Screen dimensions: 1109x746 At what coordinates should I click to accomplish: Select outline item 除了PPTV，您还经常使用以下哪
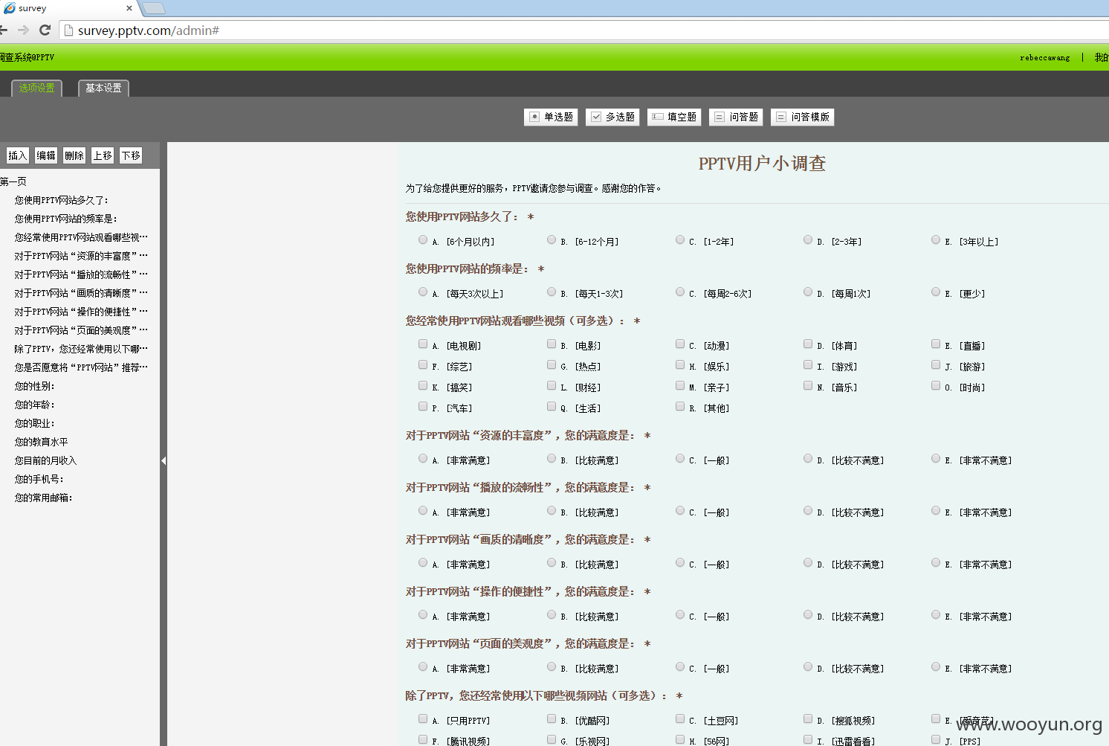pyautogui.click(x=81, y=349)
